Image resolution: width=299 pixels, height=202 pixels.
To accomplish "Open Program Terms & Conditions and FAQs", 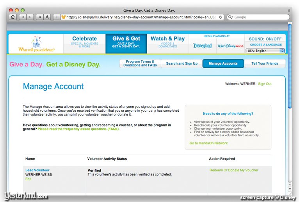I will pyautogui.click(x=140, y=63).
